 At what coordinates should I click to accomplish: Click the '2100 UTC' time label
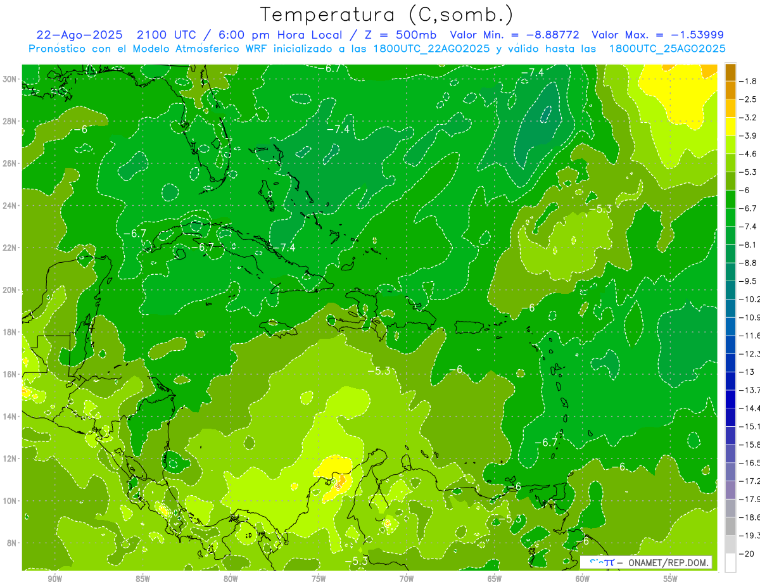click(x=167, y=35)
